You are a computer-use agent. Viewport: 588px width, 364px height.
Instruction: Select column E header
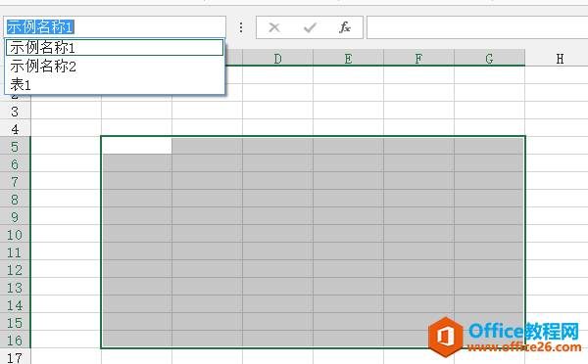(348, 58)
